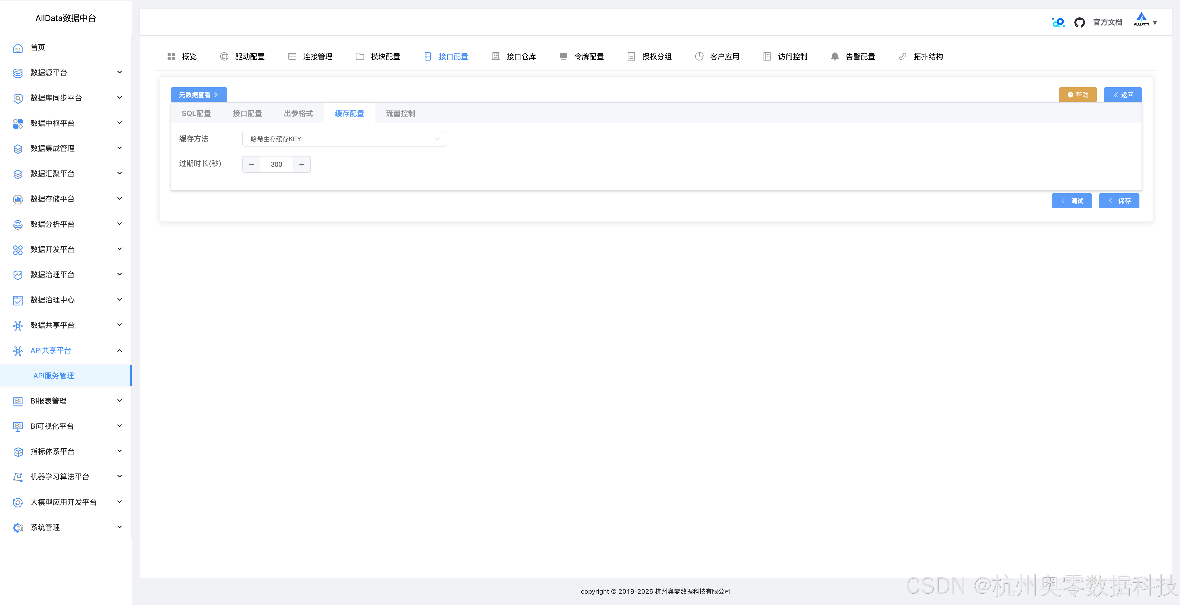Click the 过期时长 value input field
The image size is (1180, 605).
(x=276, y=164)
